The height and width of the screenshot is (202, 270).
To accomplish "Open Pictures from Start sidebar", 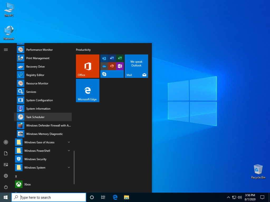I will coord(6,165).
